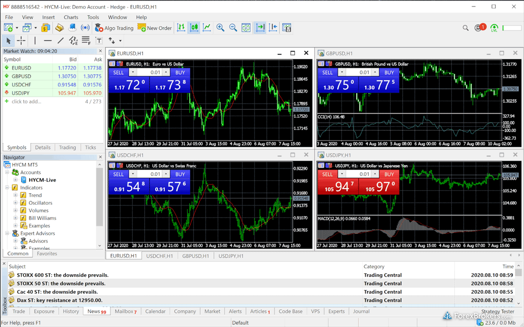Click the EURUSD chart volume field

(x=150, y=72)
